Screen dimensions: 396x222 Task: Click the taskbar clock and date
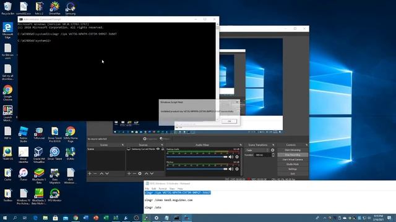pyautogui.click(x=378, y=218)
